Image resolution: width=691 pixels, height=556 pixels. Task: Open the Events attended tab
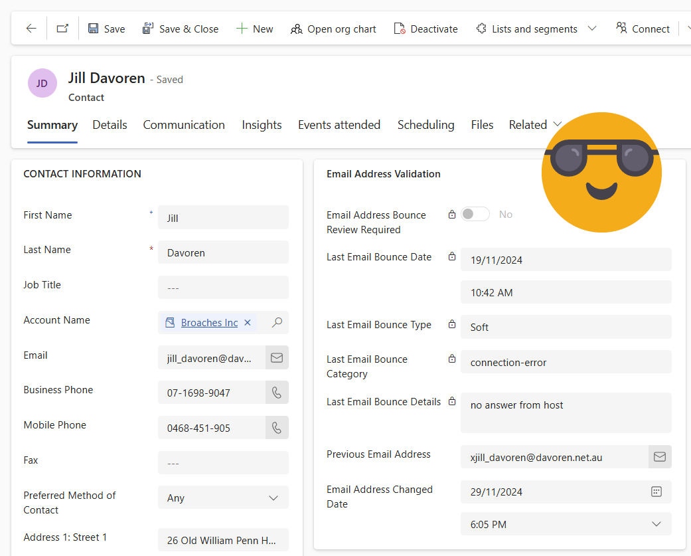(339, 125)
